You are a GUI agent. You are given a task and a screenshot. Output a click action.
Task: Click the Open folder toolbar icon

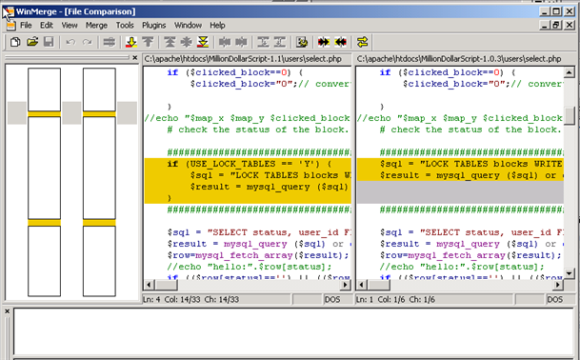(x=32, y=42)
